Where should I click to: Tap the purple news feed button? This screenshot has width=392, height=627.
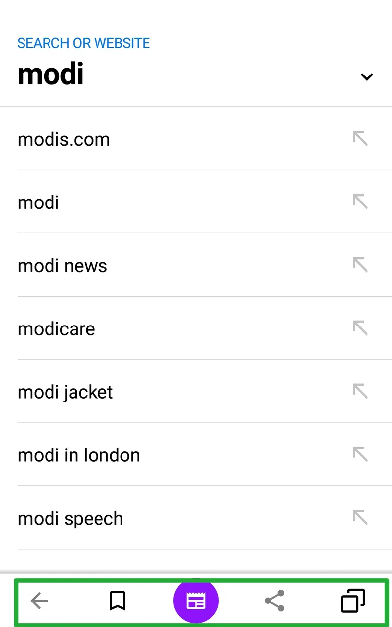coord(196,601)
